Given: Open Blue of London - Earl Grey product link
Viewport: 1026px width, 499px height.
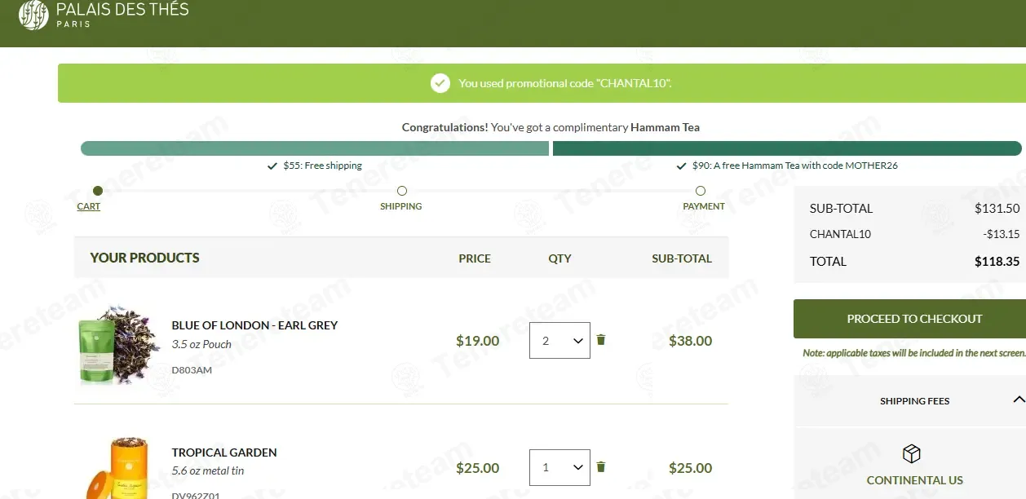Looking at the screenshot, I should [254, 325].
